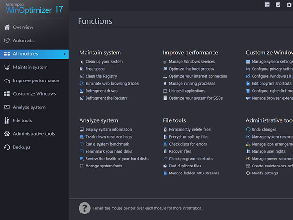Open the settings gear in the top bar
Screen dimensions: 293x220
pos(289,5)
